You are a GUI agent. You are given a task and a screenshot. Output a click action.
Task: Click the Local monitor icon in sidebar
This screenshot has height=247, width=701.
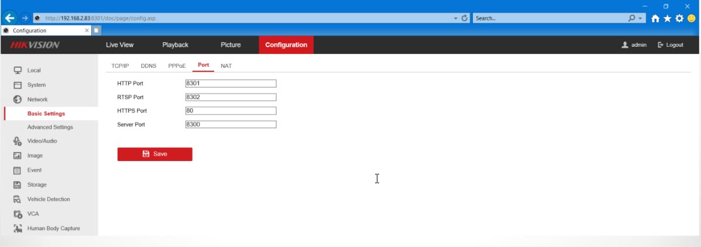tap(18, 70)
